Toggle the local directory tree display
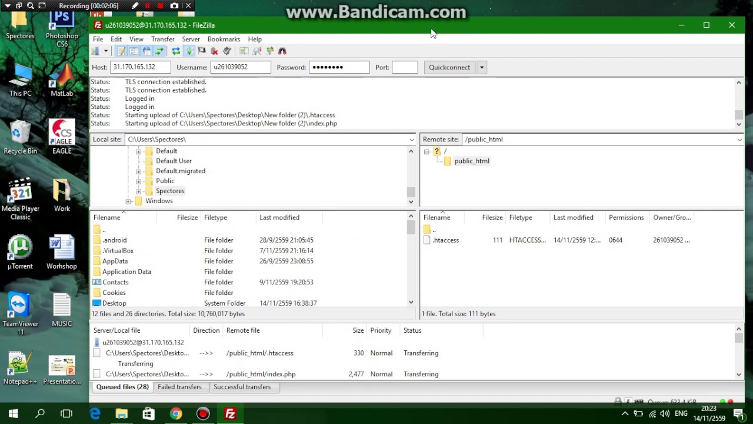This screenshot has height=424, width=753. (134, 51)
